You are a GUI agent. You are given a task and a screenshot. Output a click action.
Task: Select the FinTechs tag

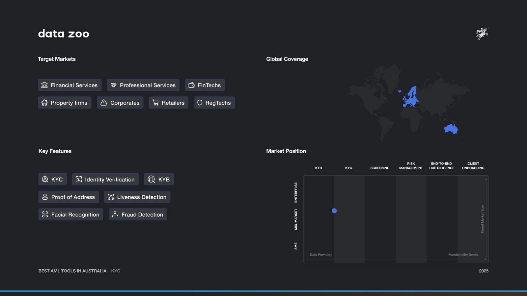click(205, 85)
